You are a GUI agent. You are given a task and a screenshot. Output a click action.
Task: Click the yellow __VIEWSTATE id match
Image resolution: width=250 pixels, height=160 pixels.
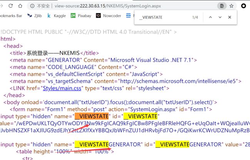tap(140, 116)
